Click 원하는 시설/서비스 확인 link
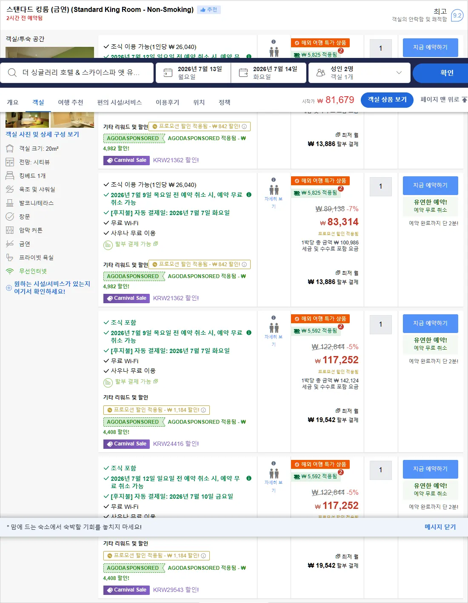 52,287
